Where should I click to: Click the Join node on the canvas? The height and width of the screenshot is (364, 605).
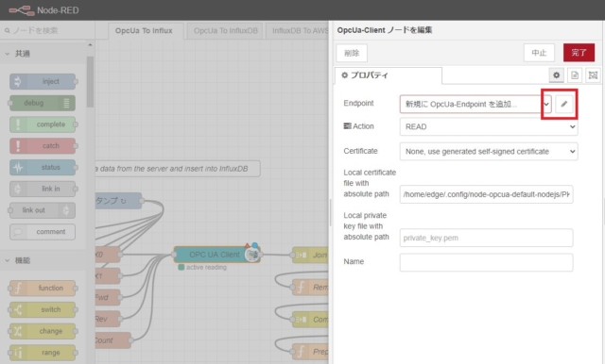point(310,255)
